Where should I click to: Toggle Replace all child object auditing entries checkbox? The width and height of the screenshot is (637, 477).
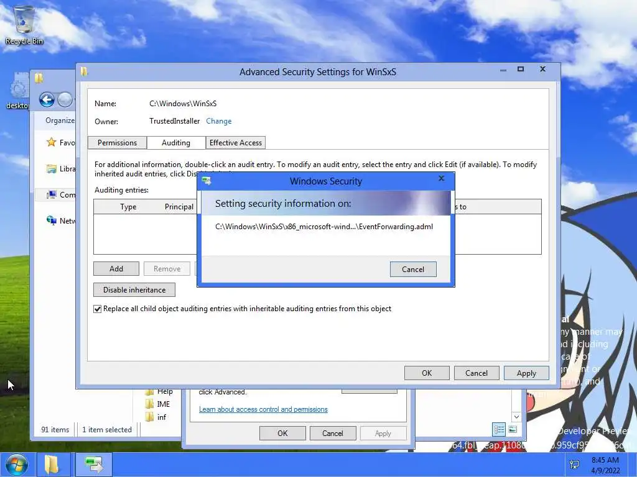[98, 309]
